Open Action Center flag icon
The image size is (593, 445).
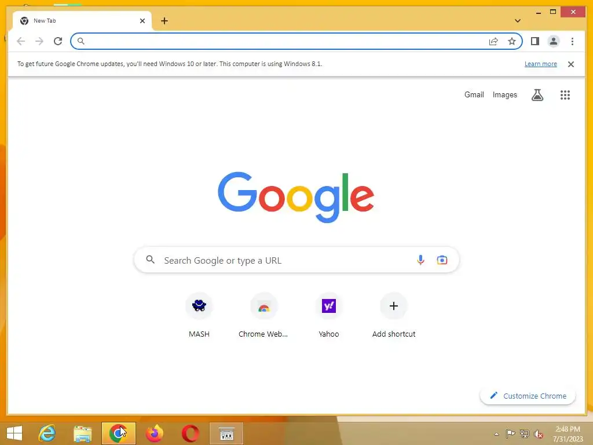[510, 433]
